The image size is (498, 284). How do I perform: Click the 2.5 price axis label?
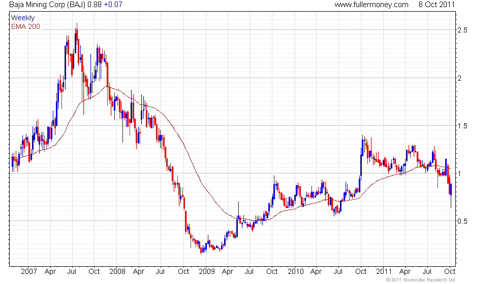[x=462, y=30]
